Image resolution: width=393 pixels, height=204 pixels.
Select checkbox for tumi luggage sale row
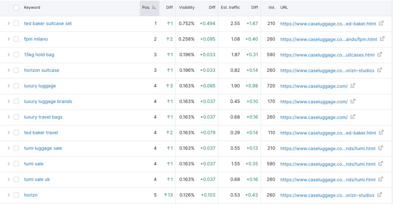(16, 148)
